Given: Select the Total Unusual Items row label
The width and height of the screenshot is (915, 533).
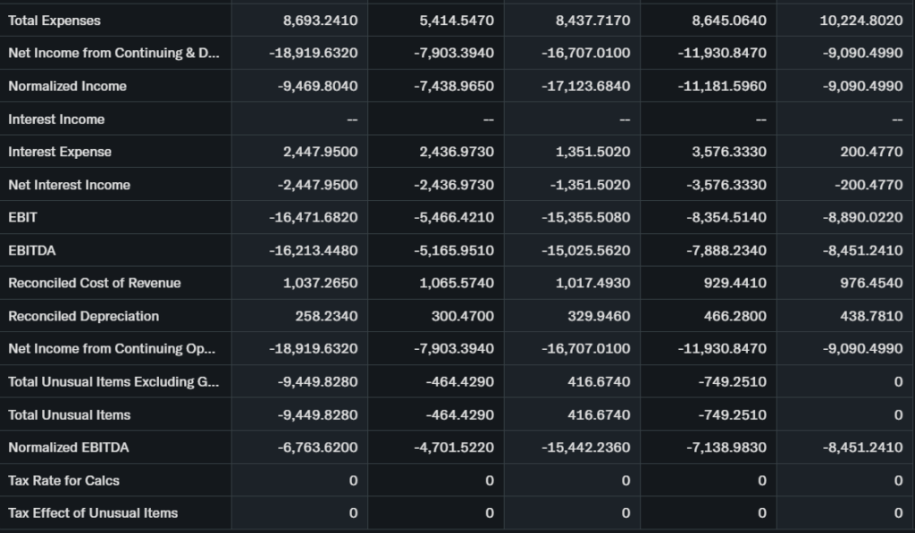Looking at the screenshot, I should click(x=69, y=415).
